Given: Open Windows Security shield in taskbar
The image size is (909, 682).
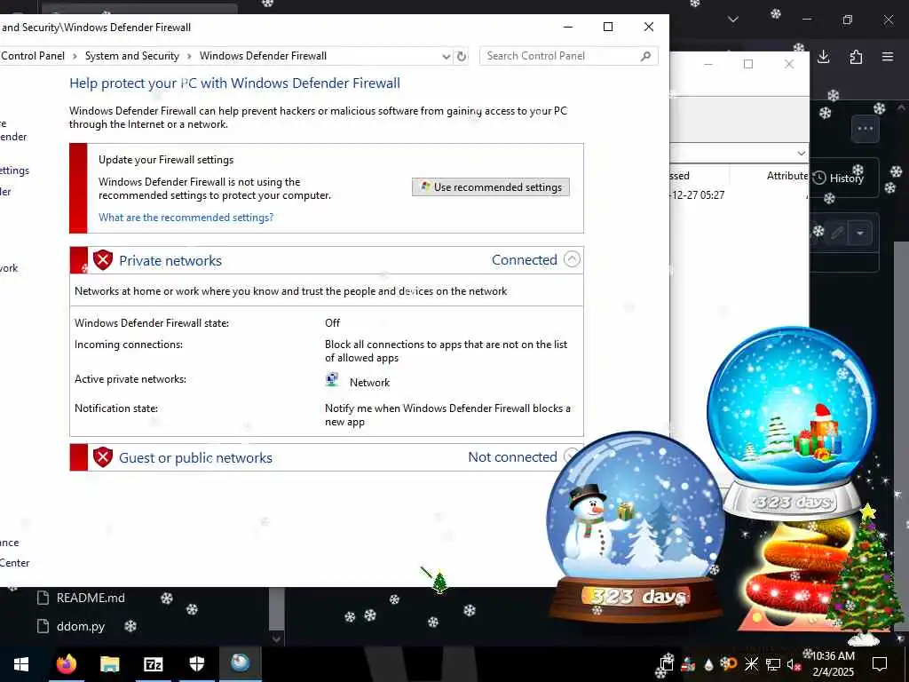Looking at the screenshot, I should coord(196,663).
